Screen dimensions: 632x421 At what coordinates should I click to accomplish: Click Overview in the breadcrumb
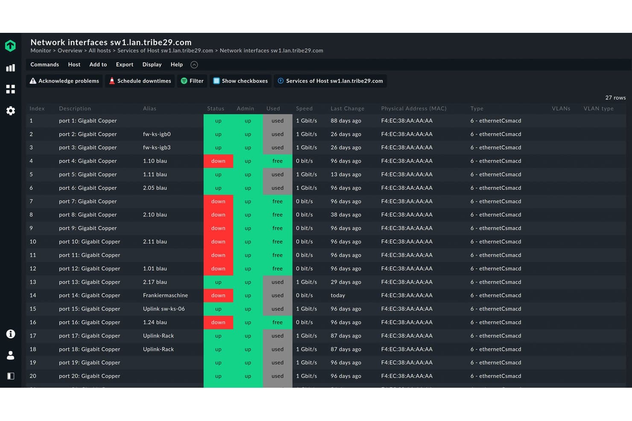(x=70, y=50)
